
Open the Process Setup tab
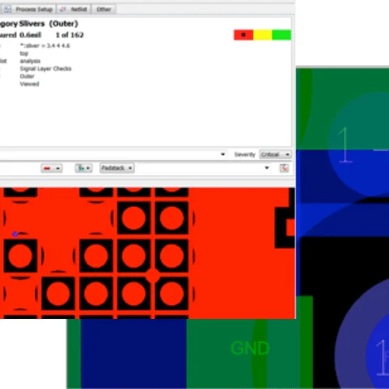click(x=28, y=9)
